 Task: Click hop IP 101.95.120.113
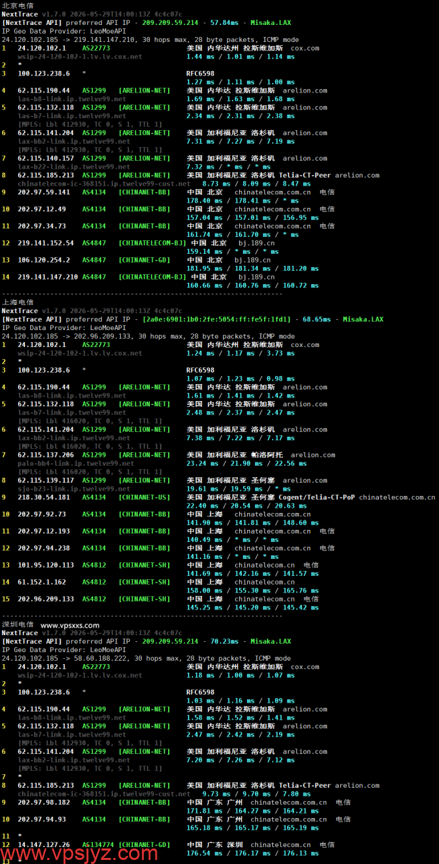coord(45,565)
